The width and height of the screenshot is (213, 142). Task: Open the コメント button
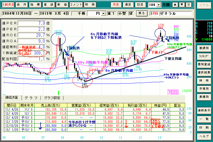(x=76, y=5)
